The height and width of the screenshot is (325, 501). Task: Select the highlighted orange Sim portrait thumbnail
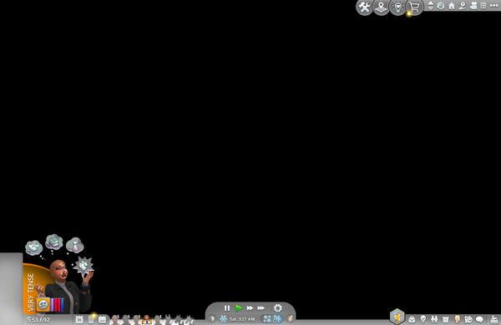click(146, 319)
